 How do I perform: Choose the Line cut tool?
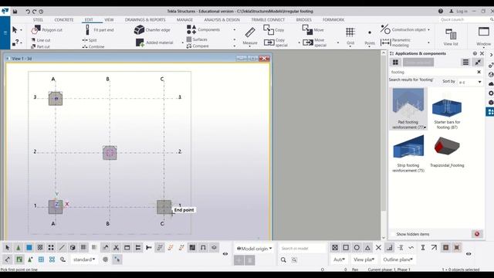pos(41,40)
